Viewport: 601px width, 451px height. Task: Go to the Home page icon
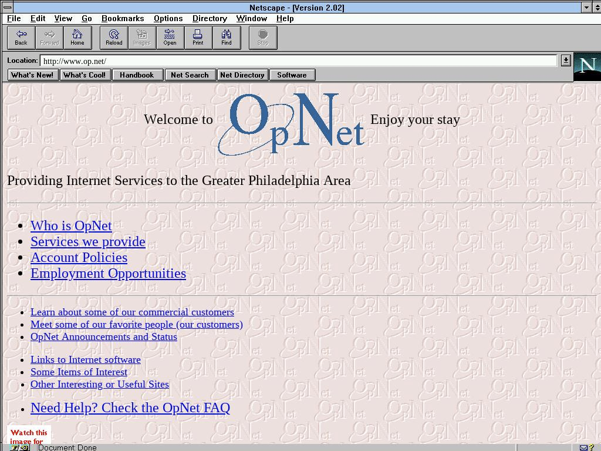click(x=77, y=38)
